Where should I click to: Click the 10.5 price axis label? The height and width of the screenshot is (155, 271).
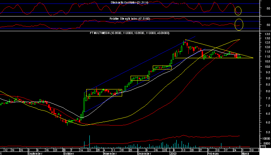pos(267,61)
